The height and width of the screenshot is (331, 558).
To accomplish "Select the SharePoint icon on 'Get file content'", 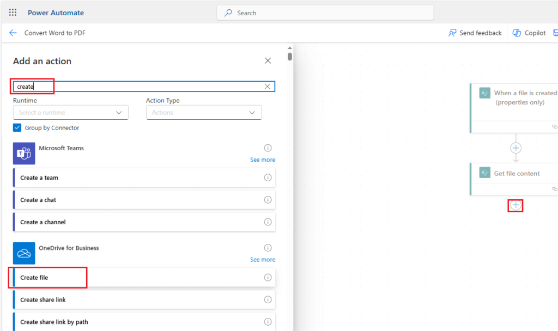I will [484, 173].
